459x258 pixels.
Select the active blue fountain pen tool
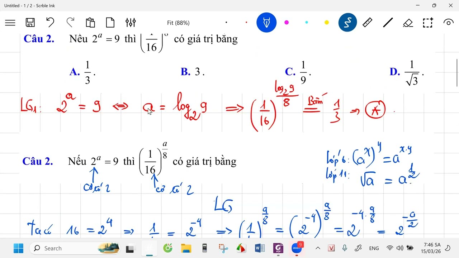click(266, 23)
